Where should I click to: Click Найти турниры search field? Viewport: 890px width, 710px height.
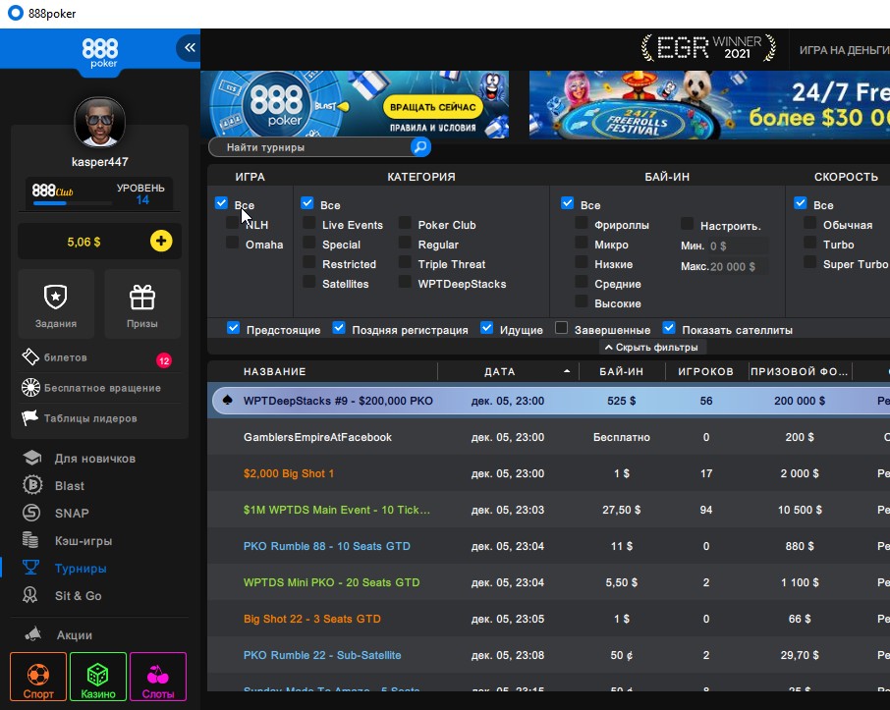pos(309,147)
